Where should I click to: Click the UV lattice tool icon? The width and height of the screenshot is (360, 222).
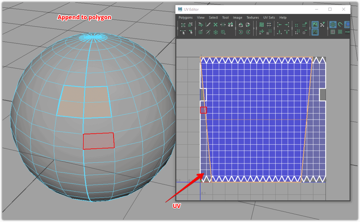pos(183,25)
